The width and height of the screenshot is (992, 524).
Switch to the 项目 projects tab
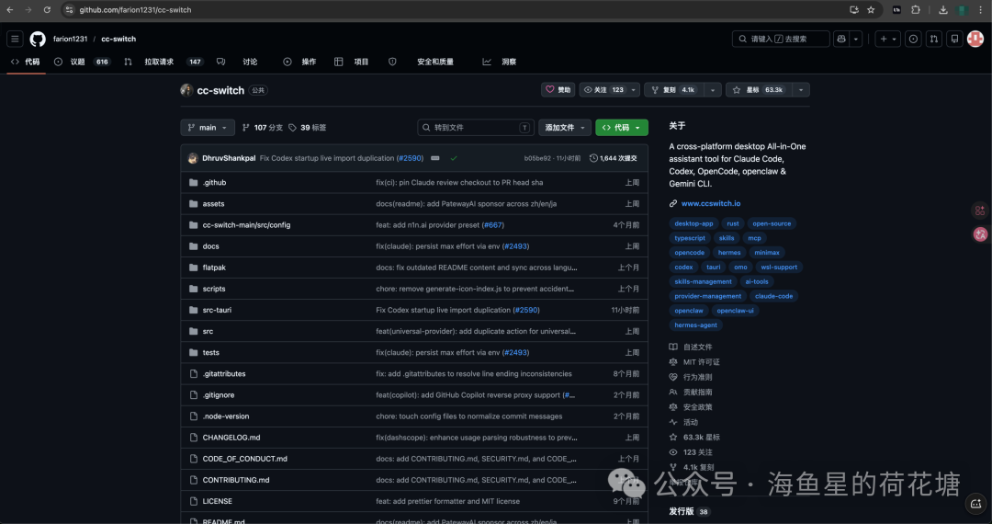coord(351,62)
